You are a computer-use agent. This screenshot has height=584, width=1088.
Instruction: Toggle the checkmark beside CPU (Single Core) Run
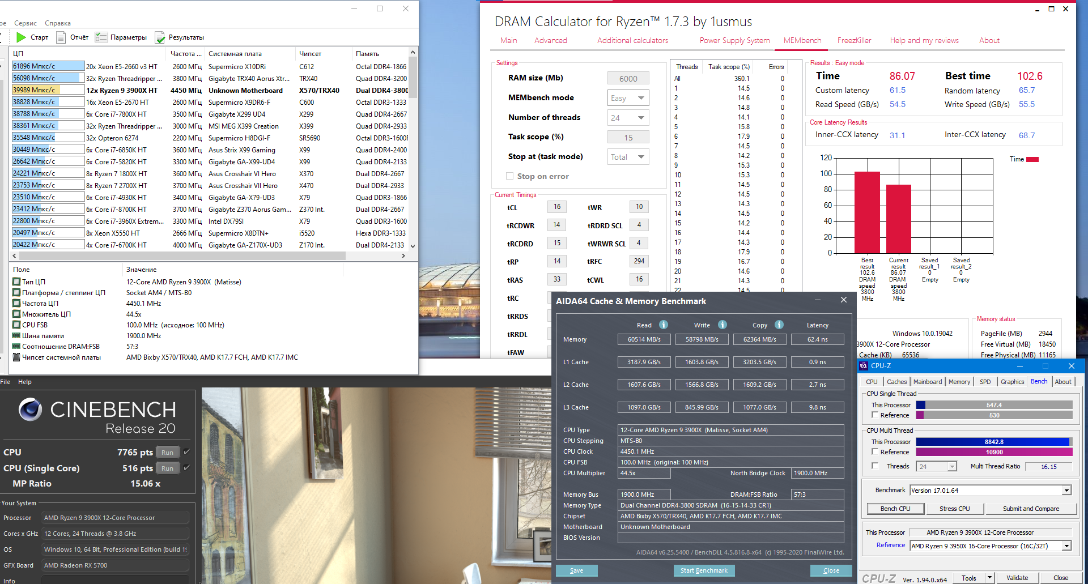pos(186,468)
